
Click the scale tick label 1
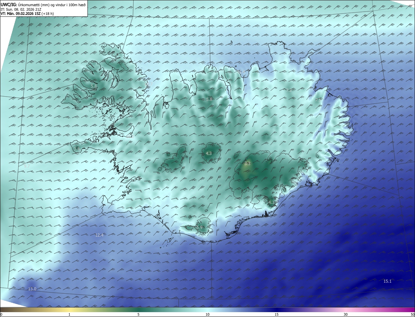(x=69, y=315)
